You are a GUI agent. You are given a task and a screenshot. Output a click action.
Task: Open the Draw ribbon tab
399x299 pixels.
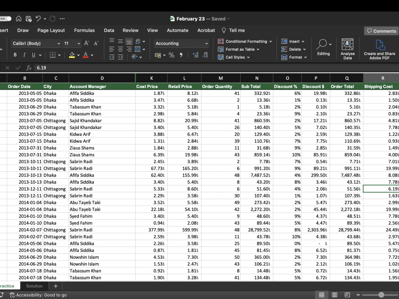pos(23,30)
